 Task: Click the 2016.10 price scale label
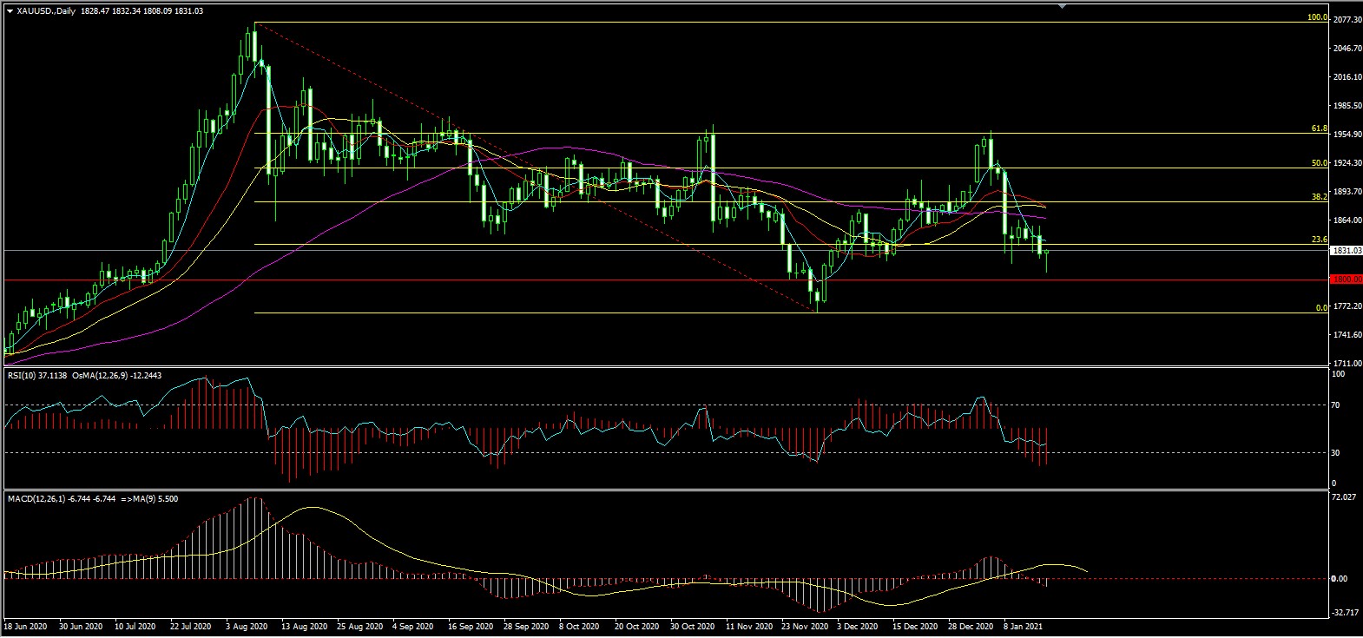(1347, 77)
